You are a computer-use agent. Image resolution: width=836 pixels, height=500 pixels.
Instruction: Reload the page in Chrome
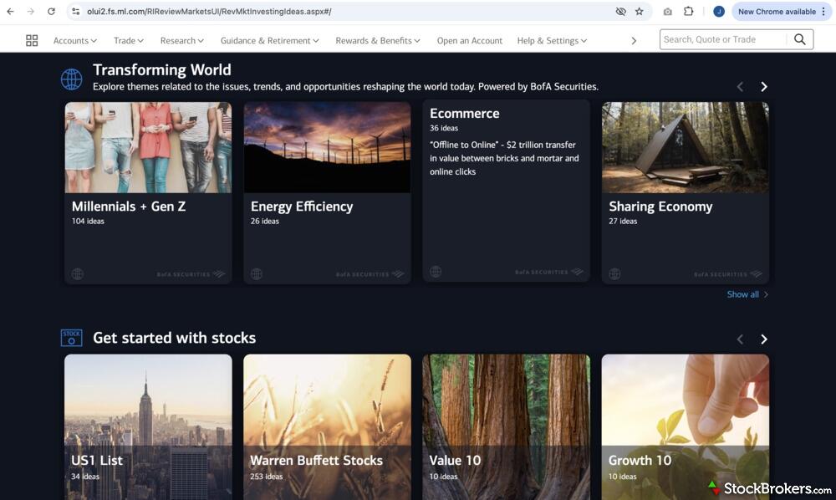pos(51,12)
